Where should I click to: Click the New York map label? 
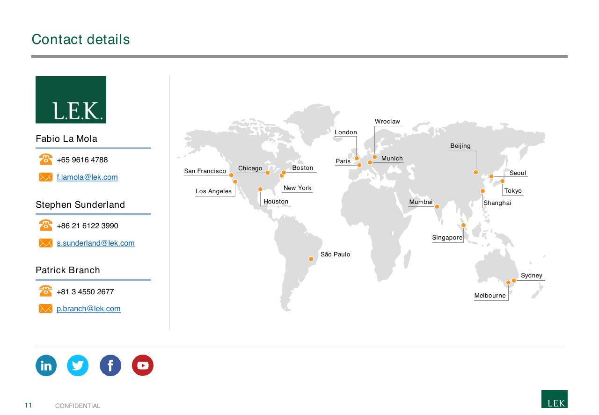coord(298,188)
